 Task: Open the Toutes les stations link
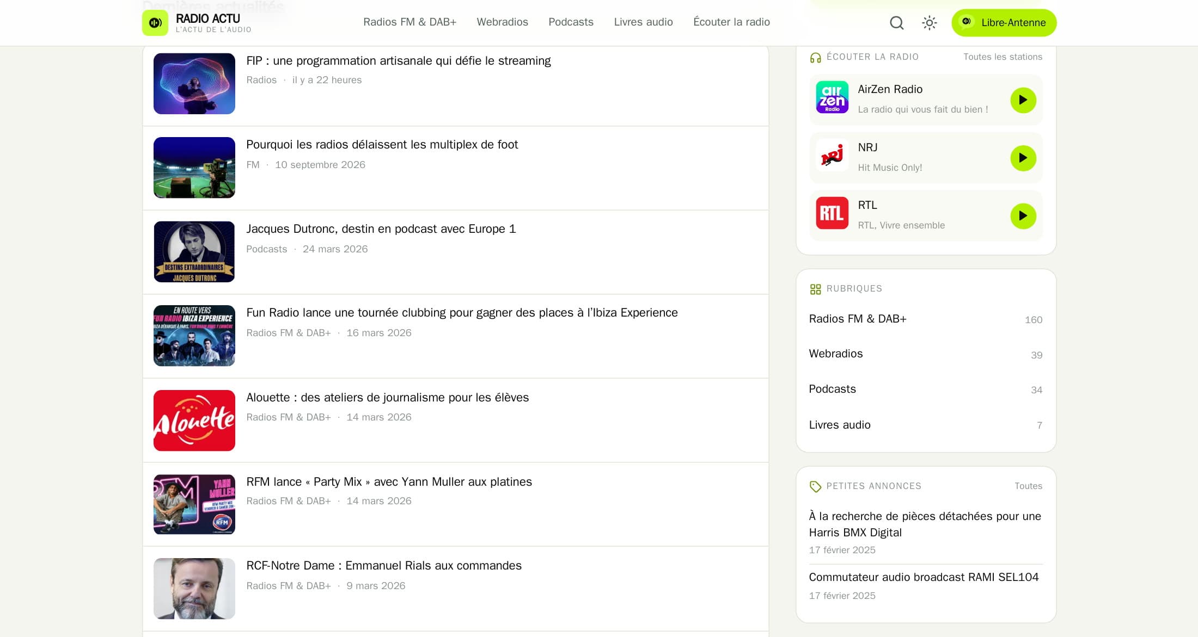pyautogui.click(x=1003, y=57)
